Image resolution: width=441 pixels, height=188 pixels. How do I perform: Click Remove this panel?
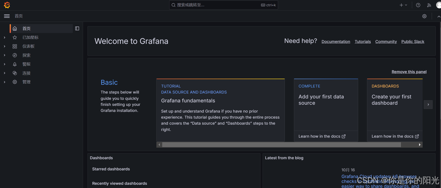[409, 72]
